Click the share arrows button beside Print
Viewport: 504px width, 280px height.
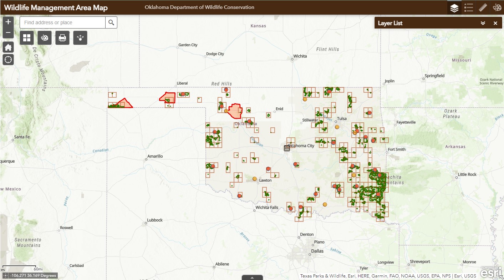point(80,38)
